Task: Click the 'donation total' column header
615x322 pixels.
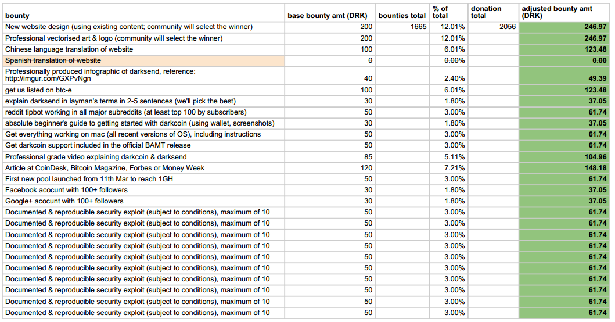Action: (x=494, y=13)
